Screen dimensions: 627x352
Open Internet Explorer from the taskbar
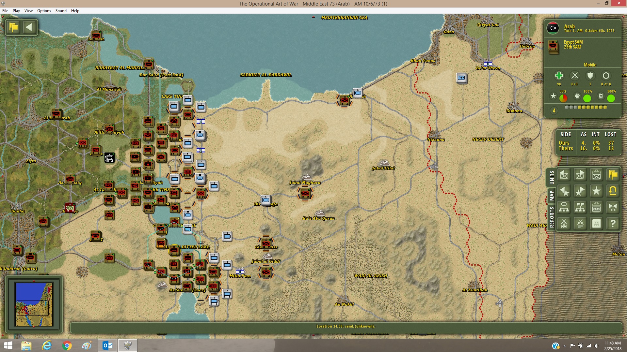47,345
